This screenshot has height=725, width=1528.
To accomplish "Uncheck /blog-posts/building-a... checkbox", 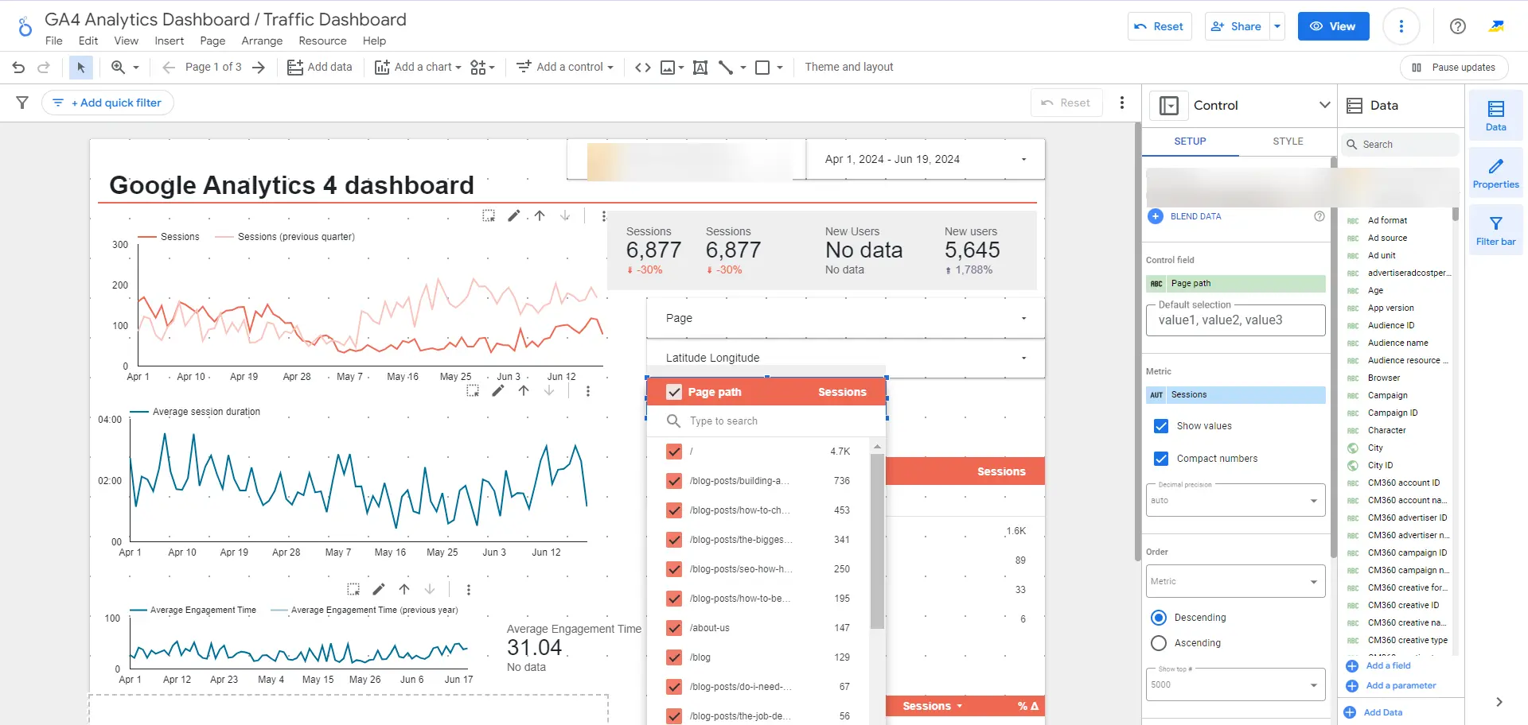I will (674, 481).
